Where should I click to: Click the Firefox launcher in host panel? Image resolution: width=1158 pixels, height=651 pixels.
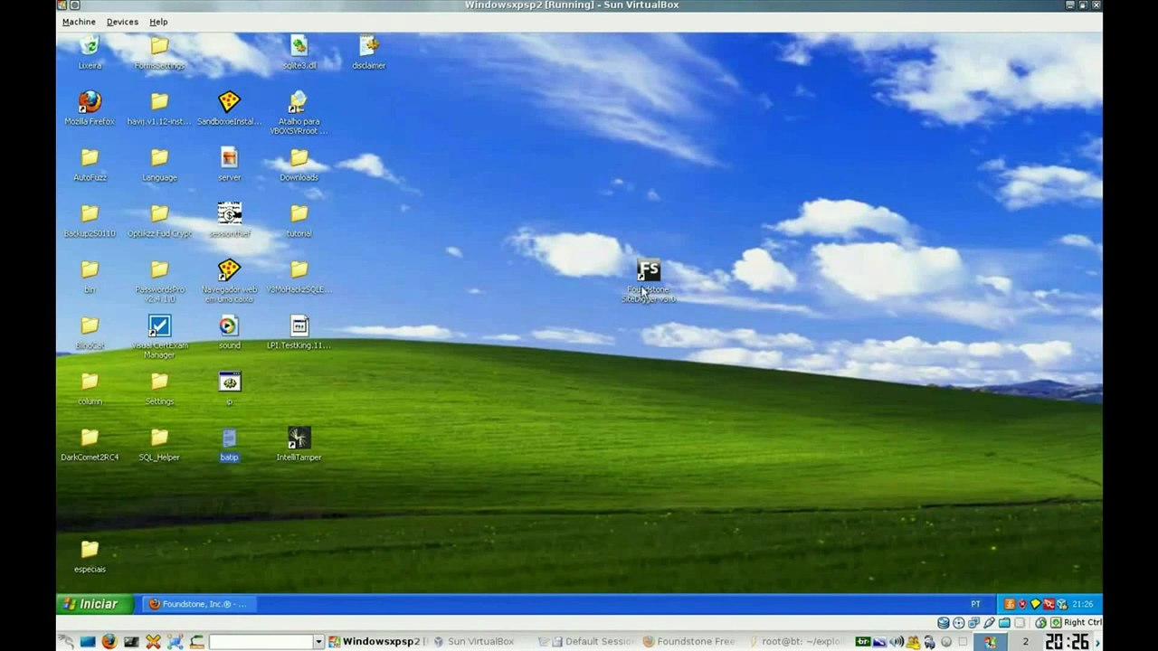[x=109, y=642]
